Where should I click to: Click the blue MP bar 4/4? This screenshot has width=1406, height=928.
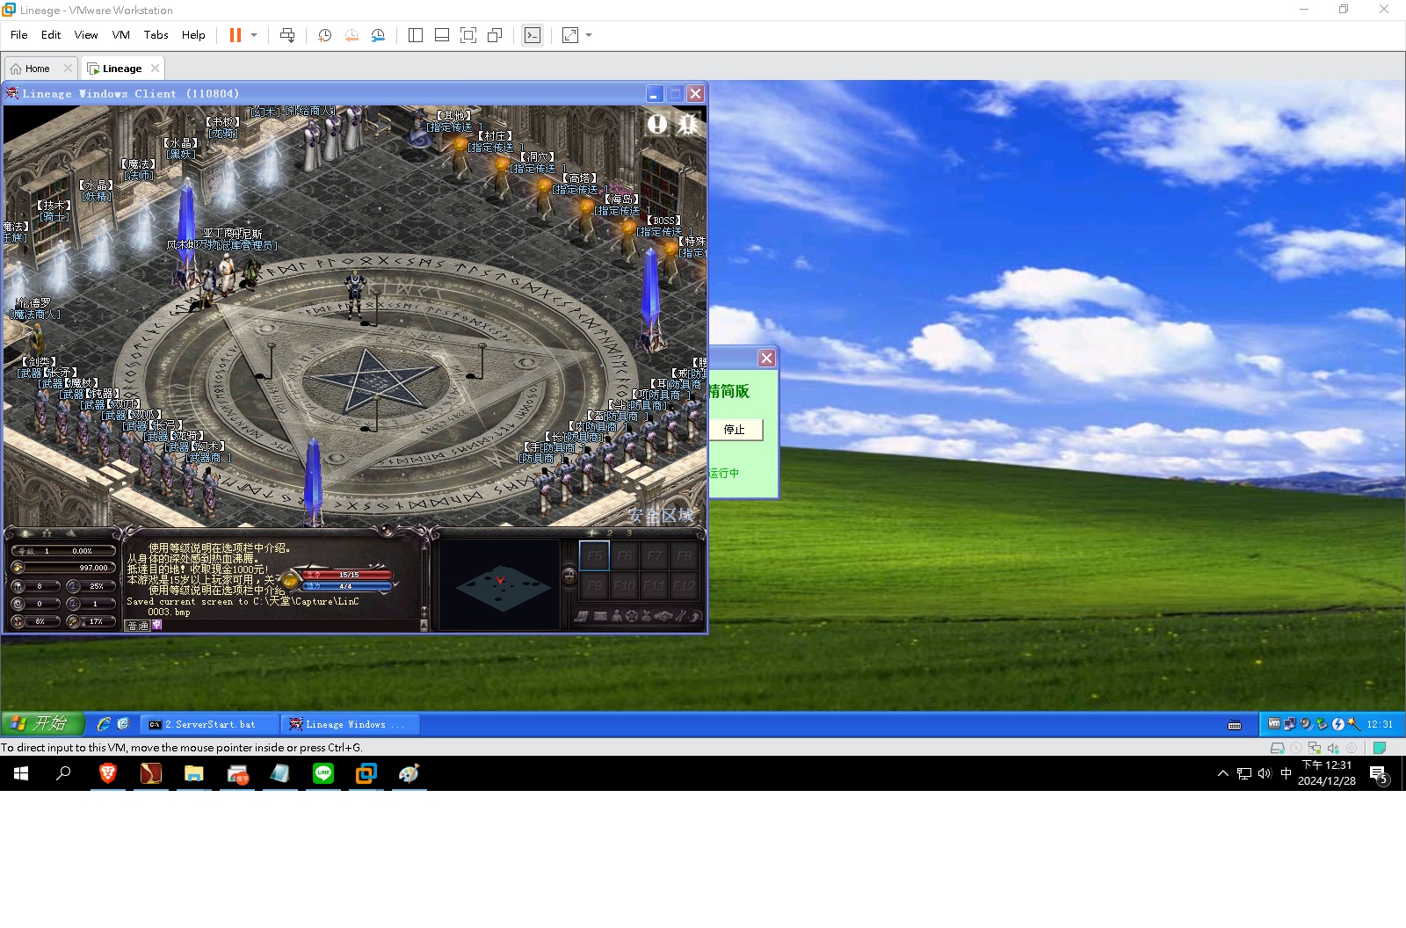click(345, 586)
